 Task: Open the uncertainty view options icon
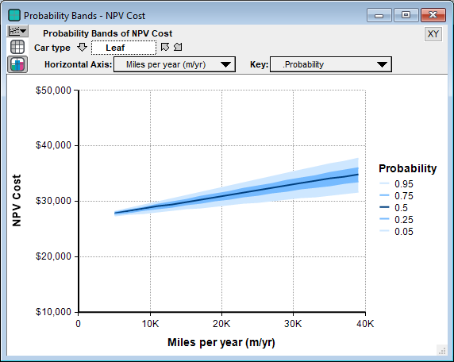(17, 31)
